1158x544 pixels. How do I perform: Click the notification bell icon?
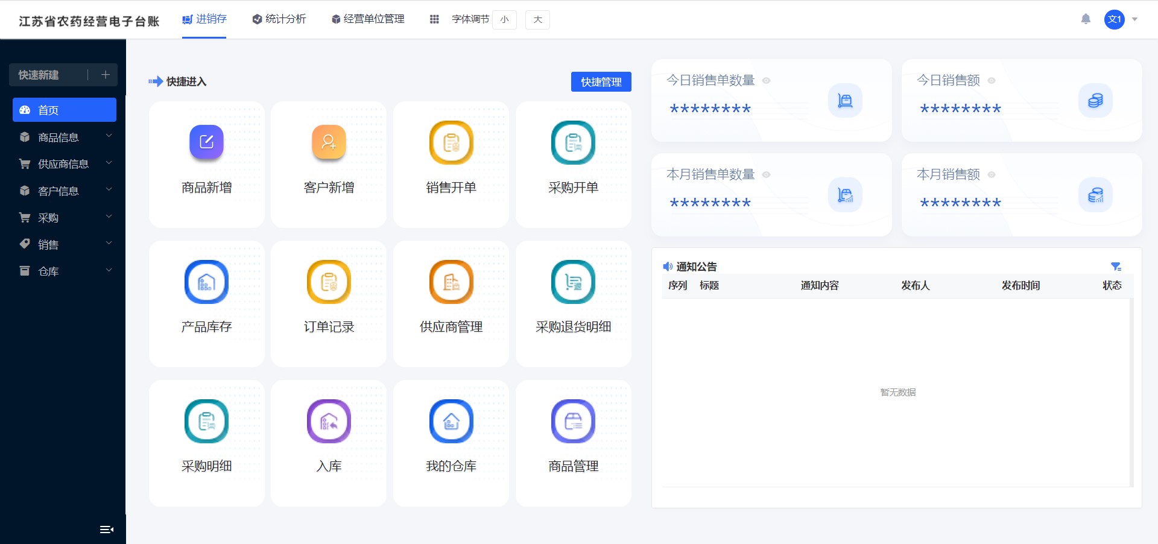point(1086,19)
